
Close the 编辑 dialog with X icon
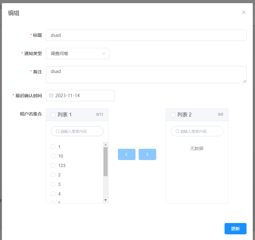point(244,12)
